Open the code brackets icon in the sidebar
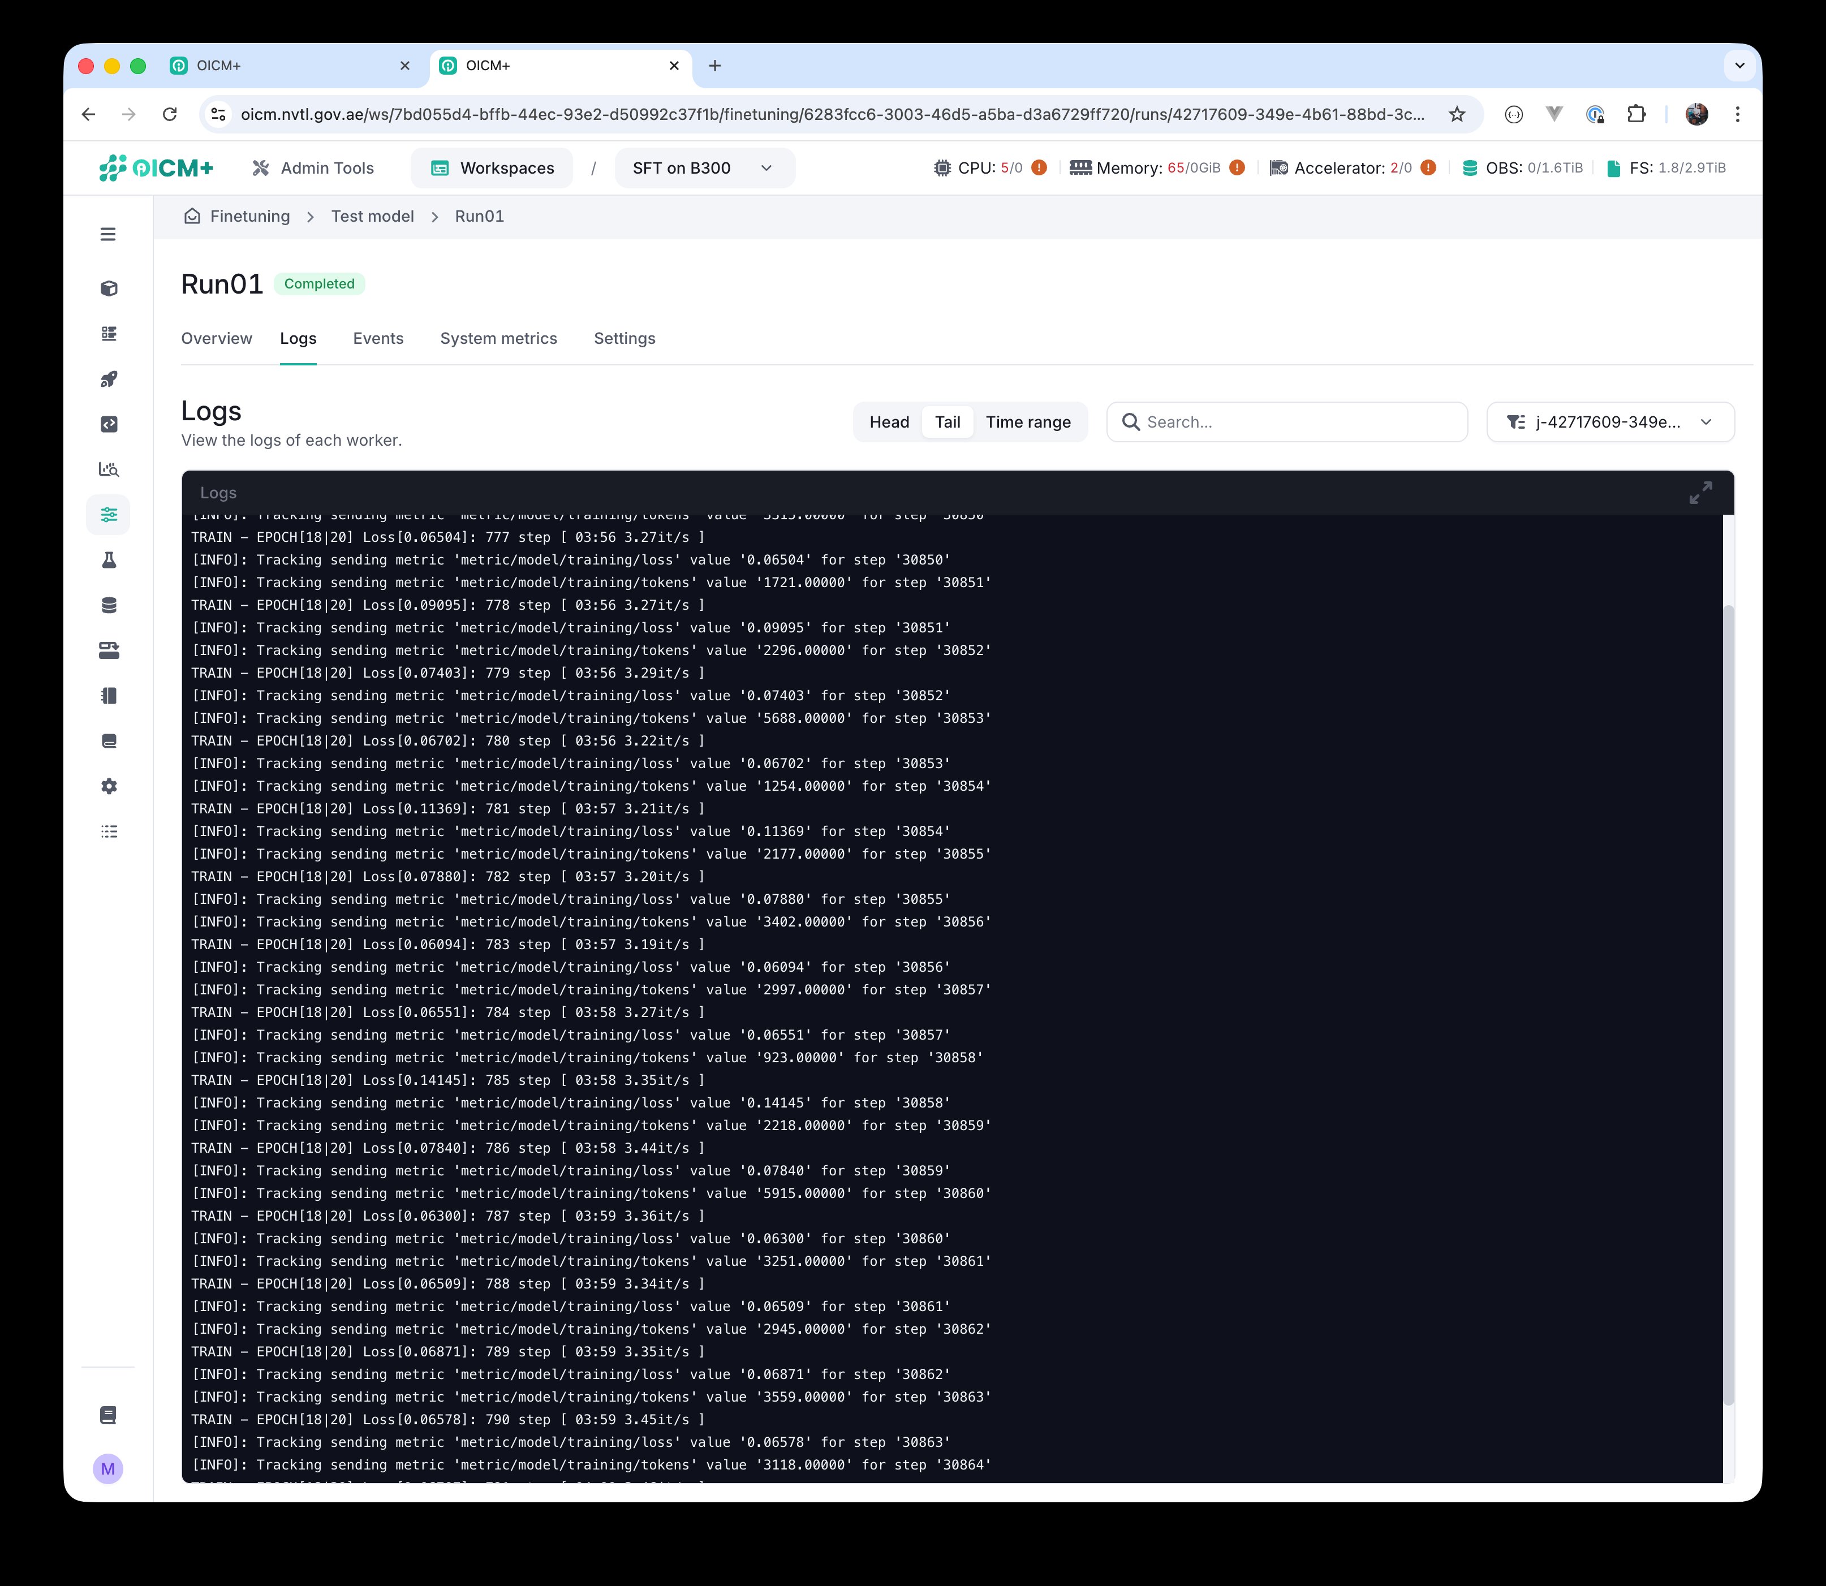This screenshot has height=1586, width=1826. (109, 424)
